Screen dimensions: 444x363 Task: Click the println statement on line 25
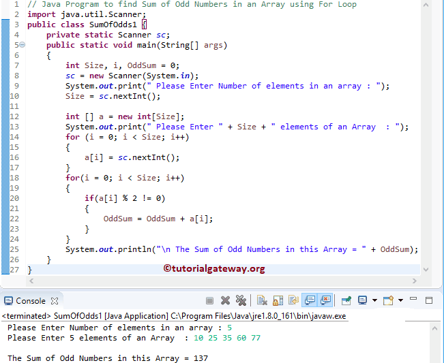click(242, 249)
